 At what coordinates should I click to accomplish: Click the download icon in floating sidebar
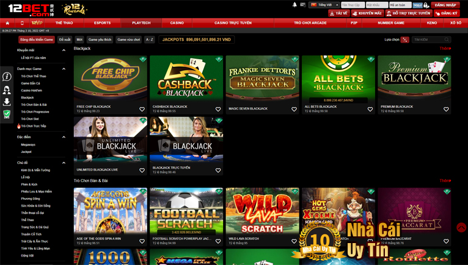[x=7, y=102]
